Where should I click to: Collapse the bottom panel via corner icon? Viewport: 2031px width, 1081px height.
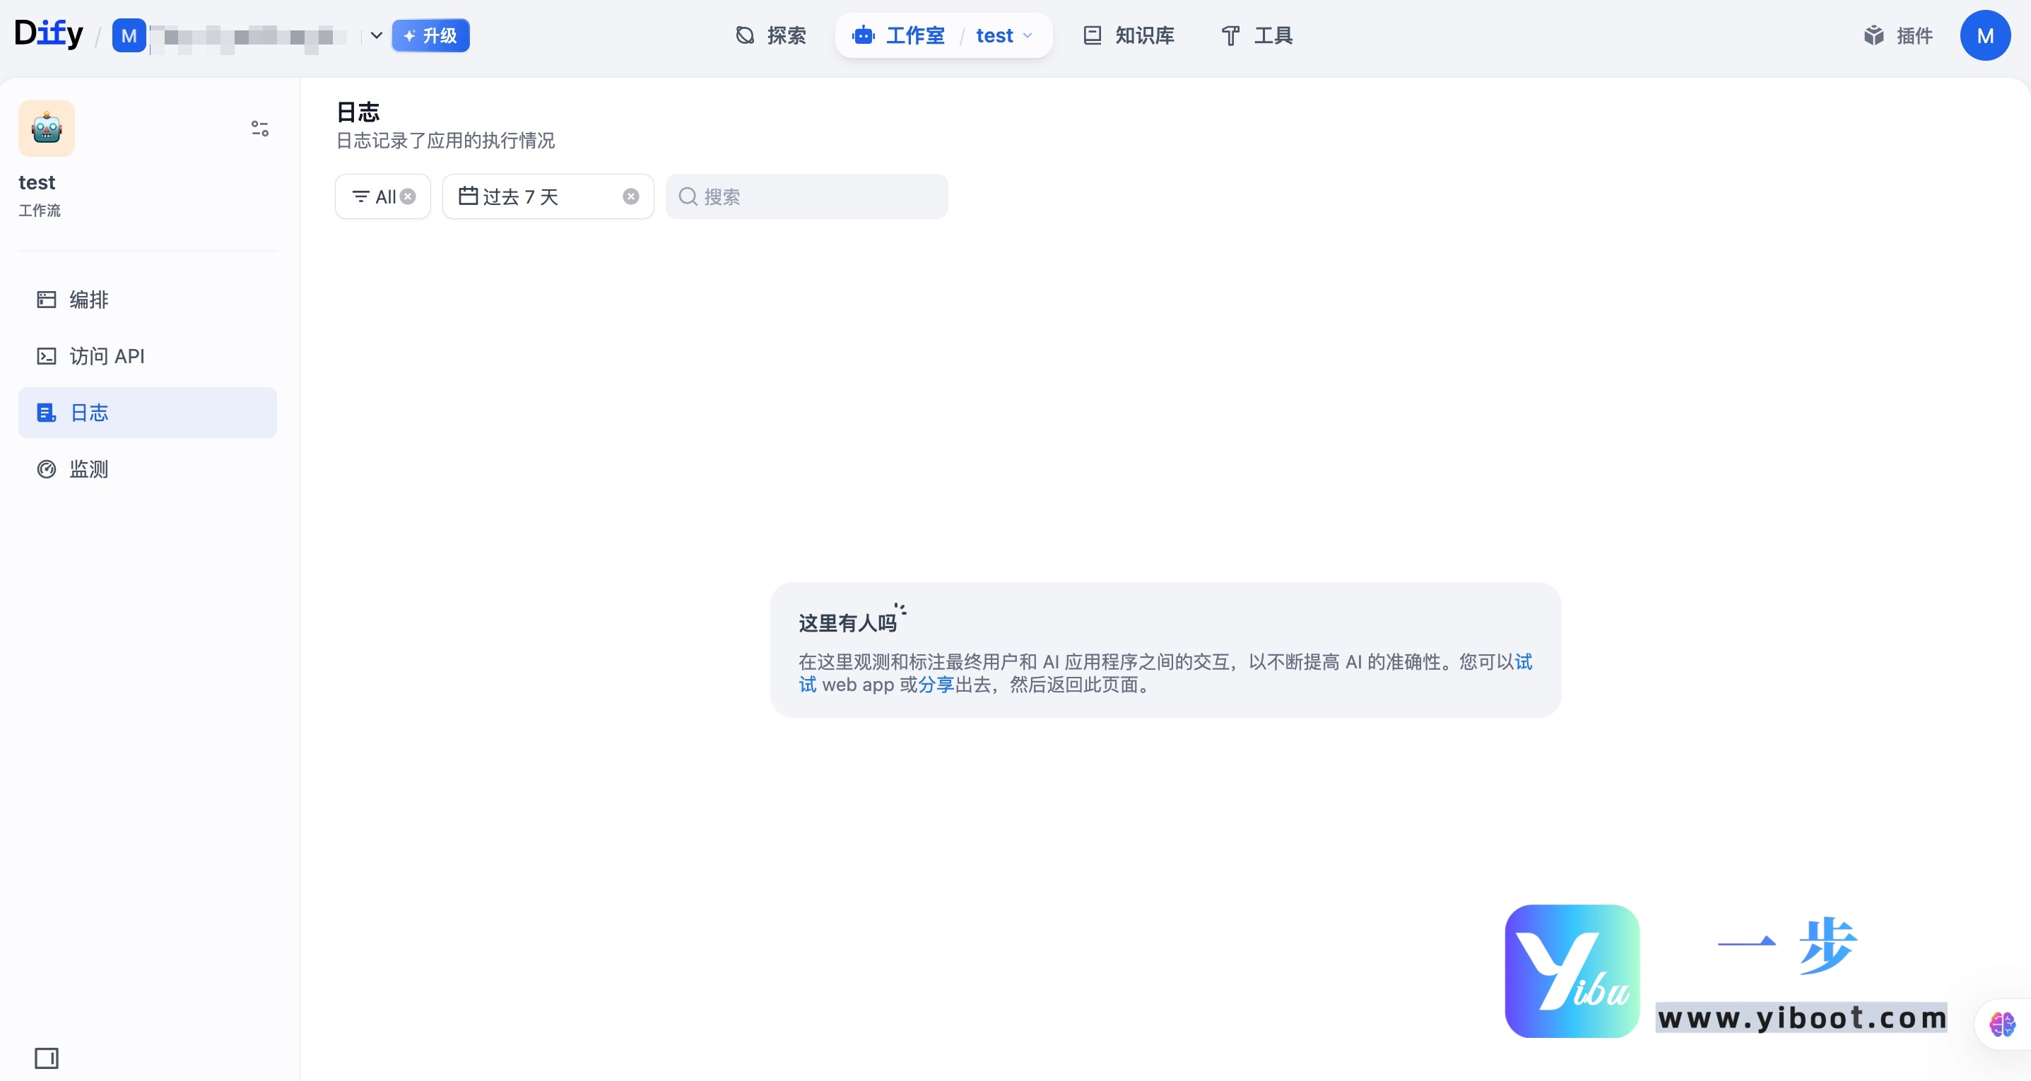(x=47, y=1059)
